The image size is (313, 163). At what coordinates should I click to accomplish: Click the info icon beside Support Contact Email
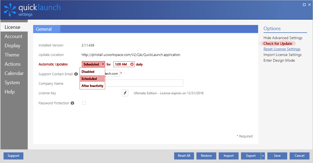click(x=76, y=74)
